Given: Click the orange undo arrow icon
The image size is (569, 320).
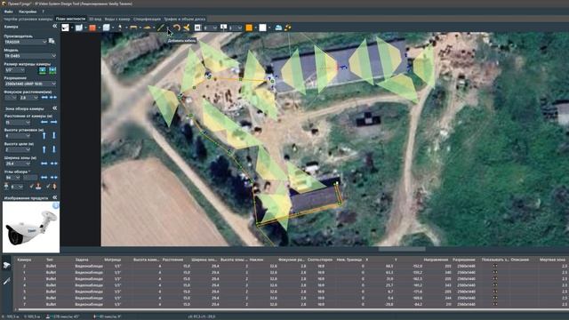Looking at the screenshot, I should pyautogui.click(x=177, y=28).
